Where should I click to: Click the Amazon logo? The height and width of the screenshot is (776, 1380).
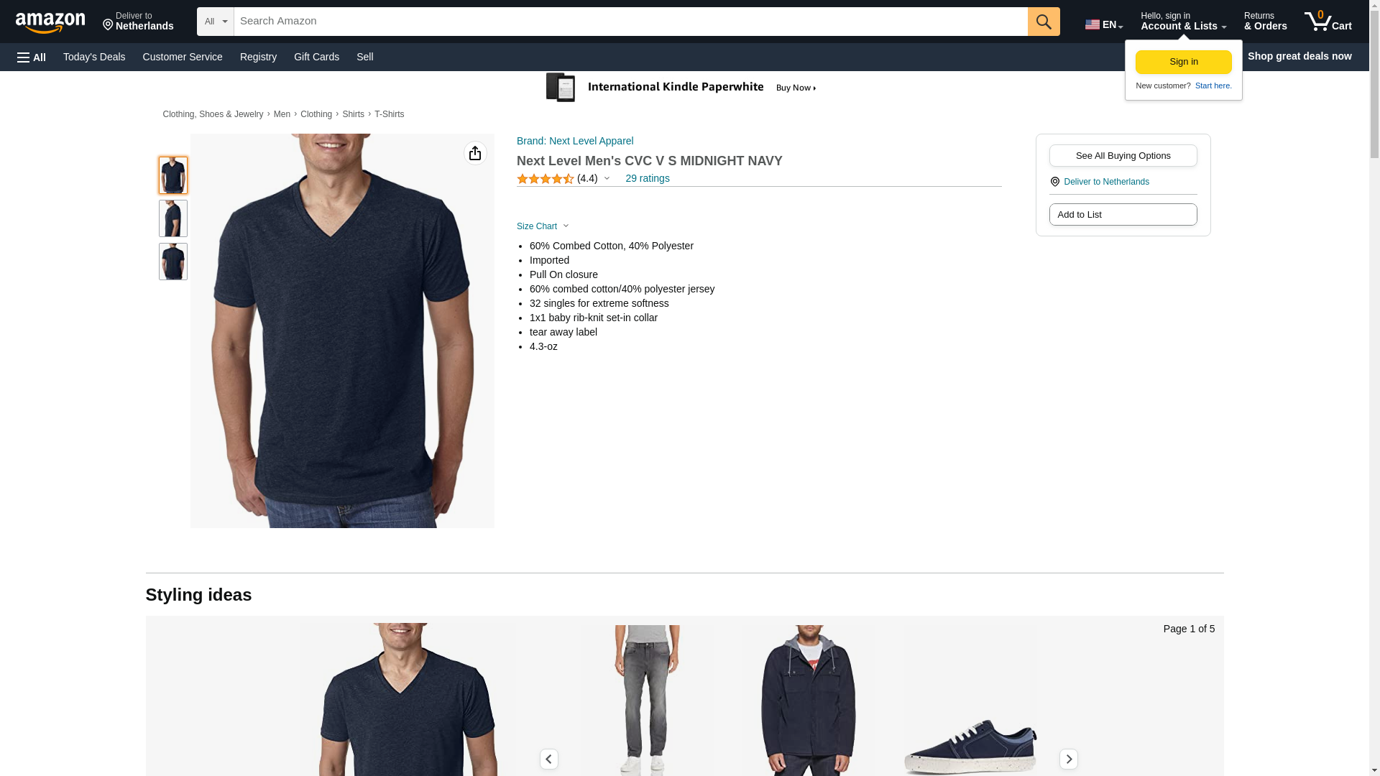[x=50, y=22]
